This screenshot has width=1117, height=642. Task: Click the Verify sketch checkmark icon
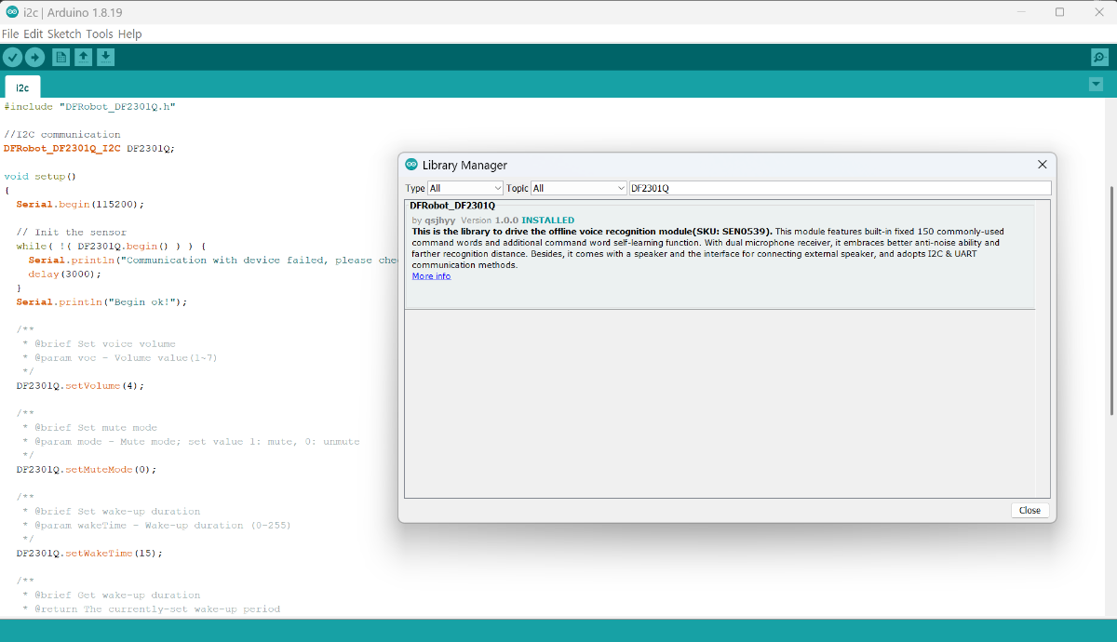click(12, 57)
